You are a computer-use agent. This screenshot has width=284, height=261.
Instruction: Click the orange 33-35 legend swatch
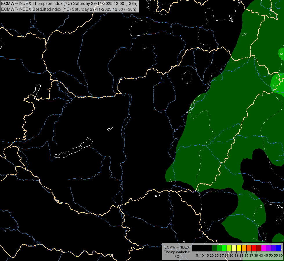point(244,248)
